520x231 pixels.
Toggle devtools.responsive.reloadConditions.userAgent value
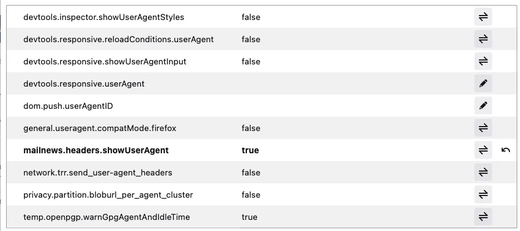click(483, 39)
